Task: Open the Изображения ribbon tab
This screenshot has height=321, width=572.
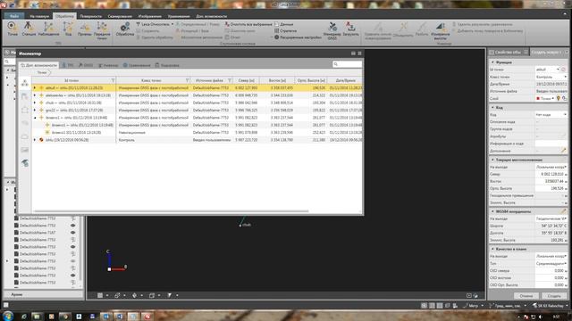Action: pos(149,16)
